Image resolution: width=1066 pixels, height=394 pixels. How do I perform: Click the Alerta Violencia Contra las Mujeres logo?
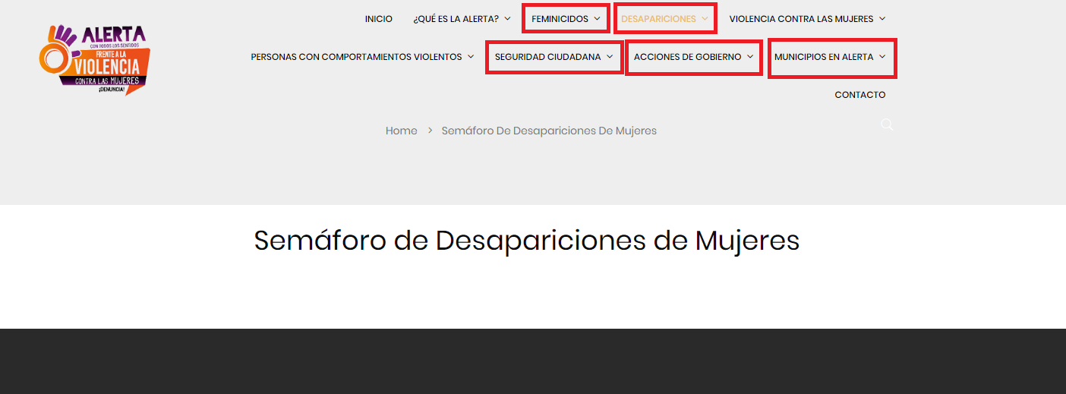pyautogui.click(x=94, y=59)
